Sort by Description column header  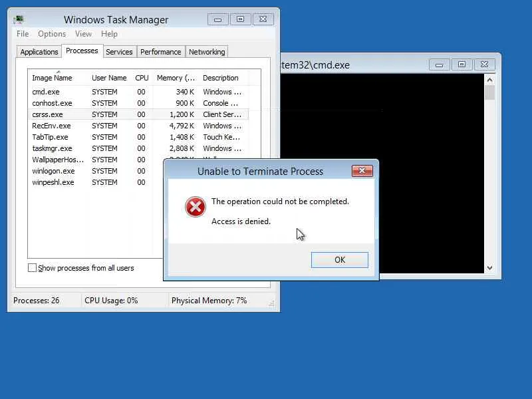(224, 78)
